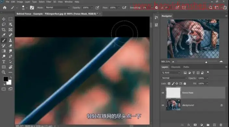Select the History Brush tool

4,46
